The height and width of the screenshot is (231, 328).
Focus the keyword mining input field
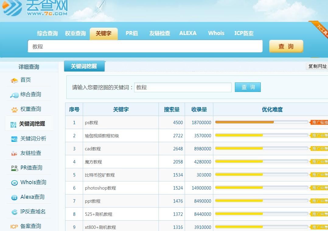coord(183,87)
